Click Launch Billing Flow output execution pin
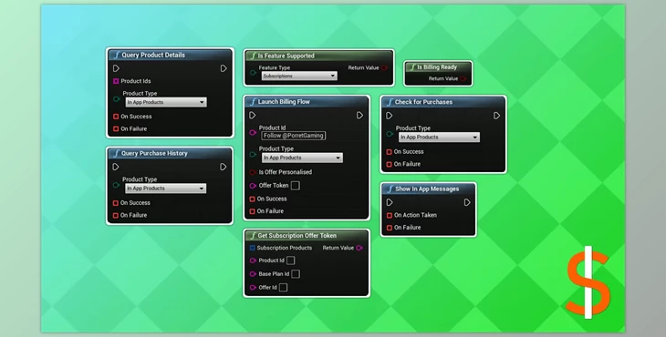Image resolution: width=666 pixels, height=337 pixels. tap(359, 116)
